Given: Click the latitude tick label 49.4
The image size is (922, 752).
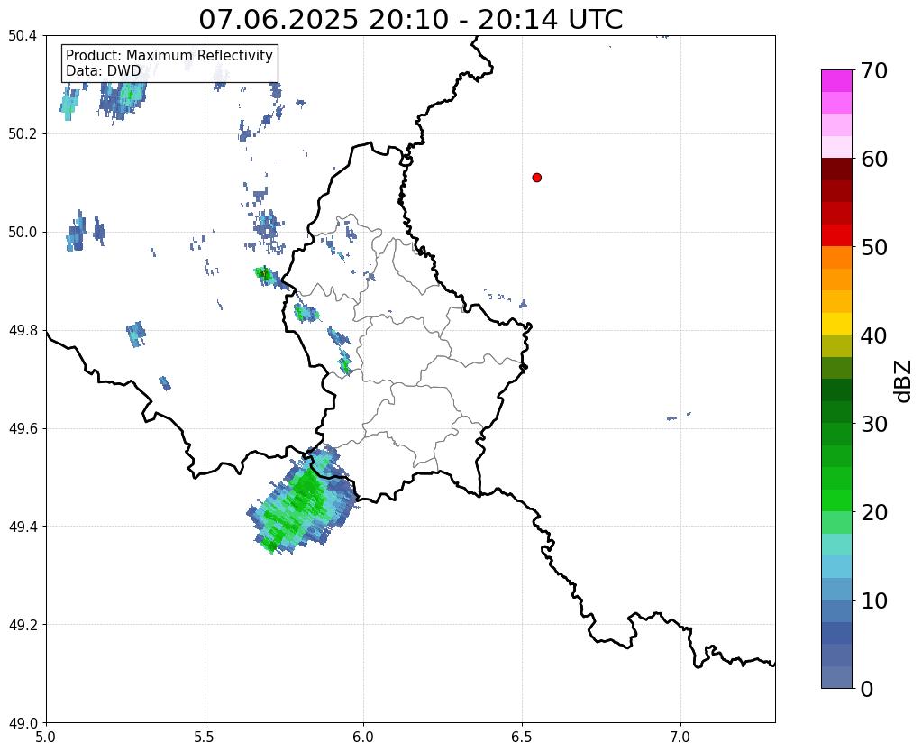Looking at the screenshot, I should coord(23,527).
